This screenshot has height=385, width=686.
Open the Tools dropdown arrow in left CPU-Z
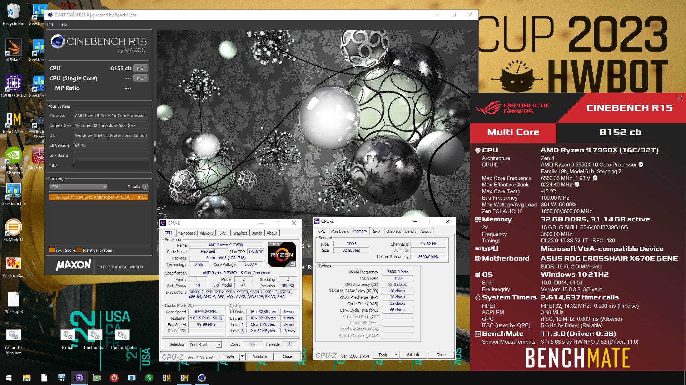tap(242, 356)
